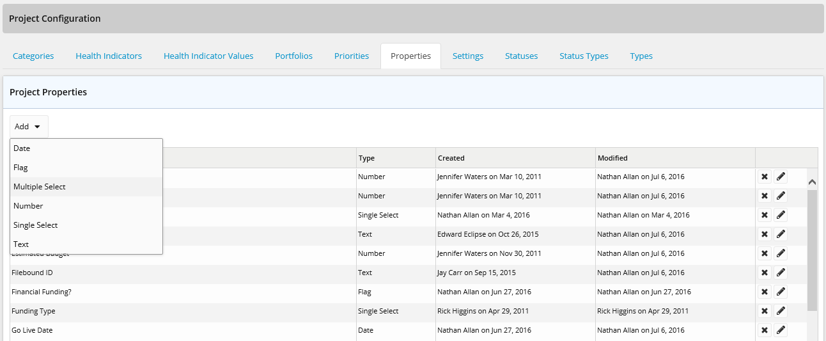Screen dimensions: 826x341
Task: Edit the Funding Type property
Action: [781, 311]
